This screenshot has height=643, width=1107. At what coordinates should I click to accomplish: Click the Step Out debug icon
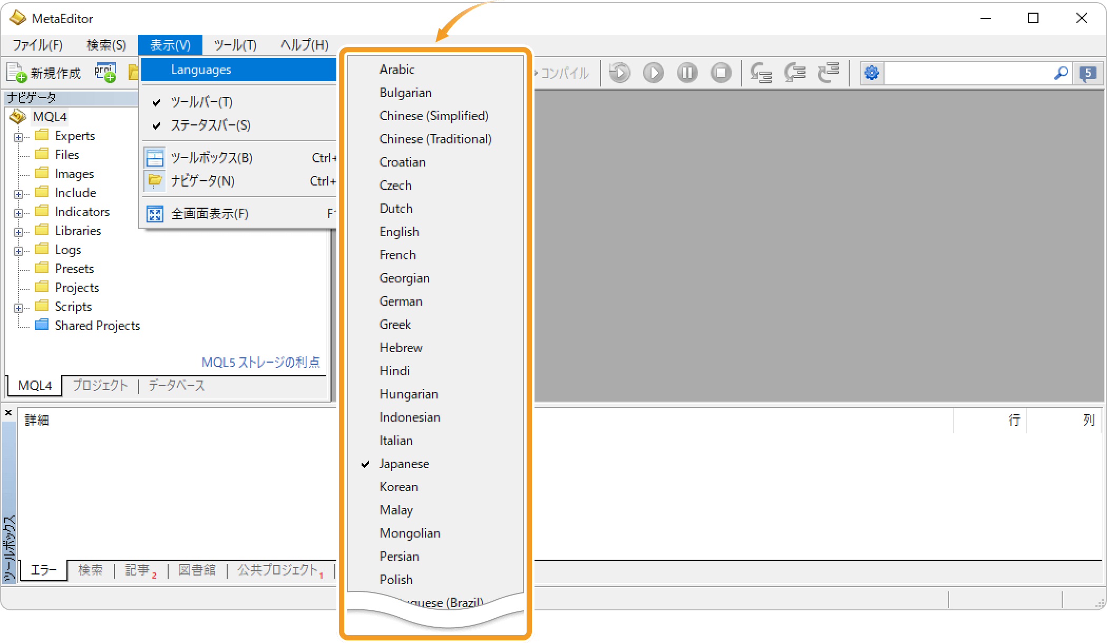[829, 73]
